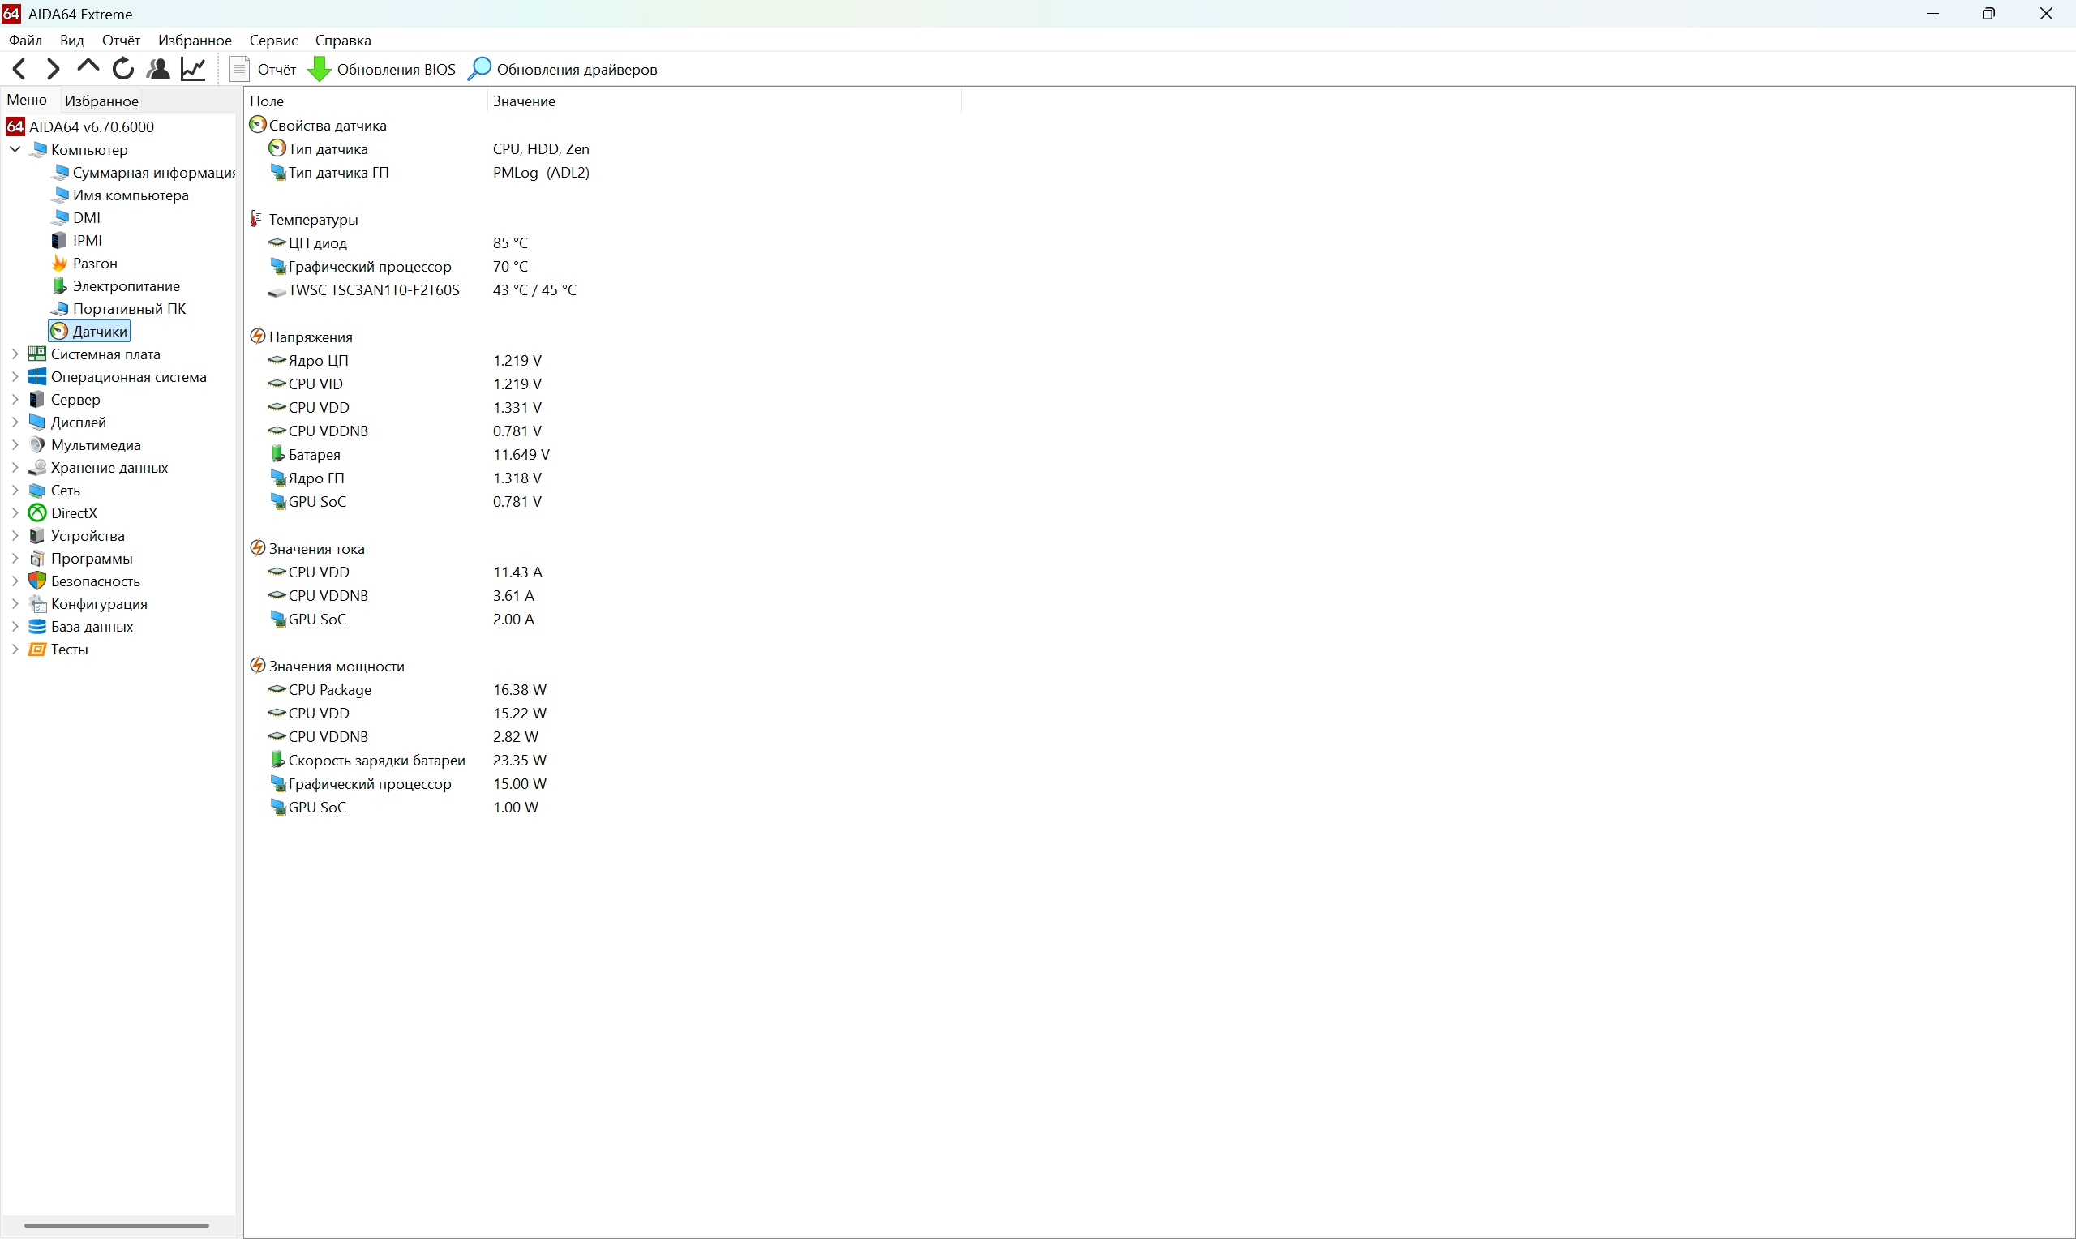Click the left panel horizontal scrollbar
The width and height of the screenshot is (2076, 1239).
click(117, 1224)
